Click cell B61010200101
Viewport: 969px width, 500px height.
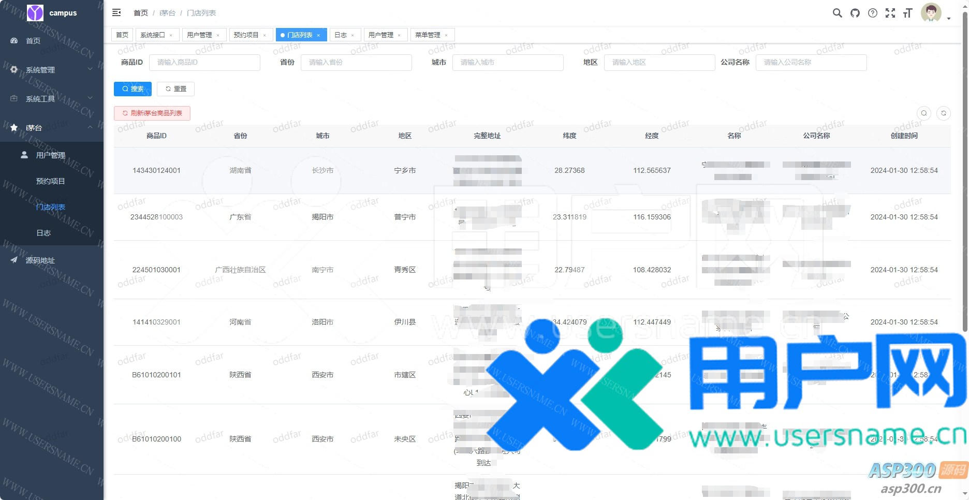(156, 375)
